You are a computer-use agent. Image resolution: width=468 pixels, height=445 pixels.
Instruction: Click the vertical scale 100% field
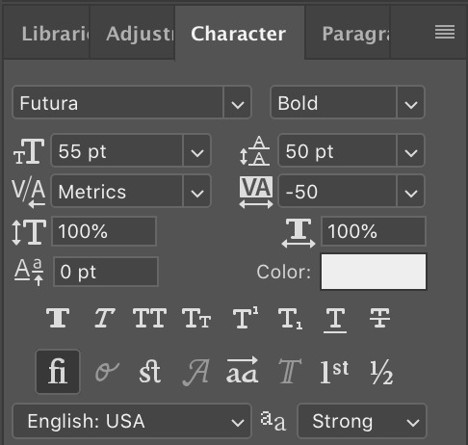104,231
